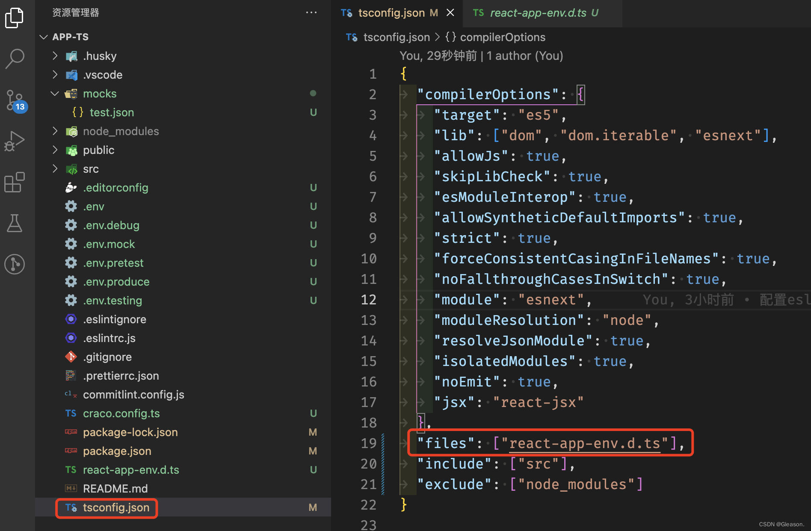
Task: Open the .editorconfig file
Action: (x=183, y=187)
